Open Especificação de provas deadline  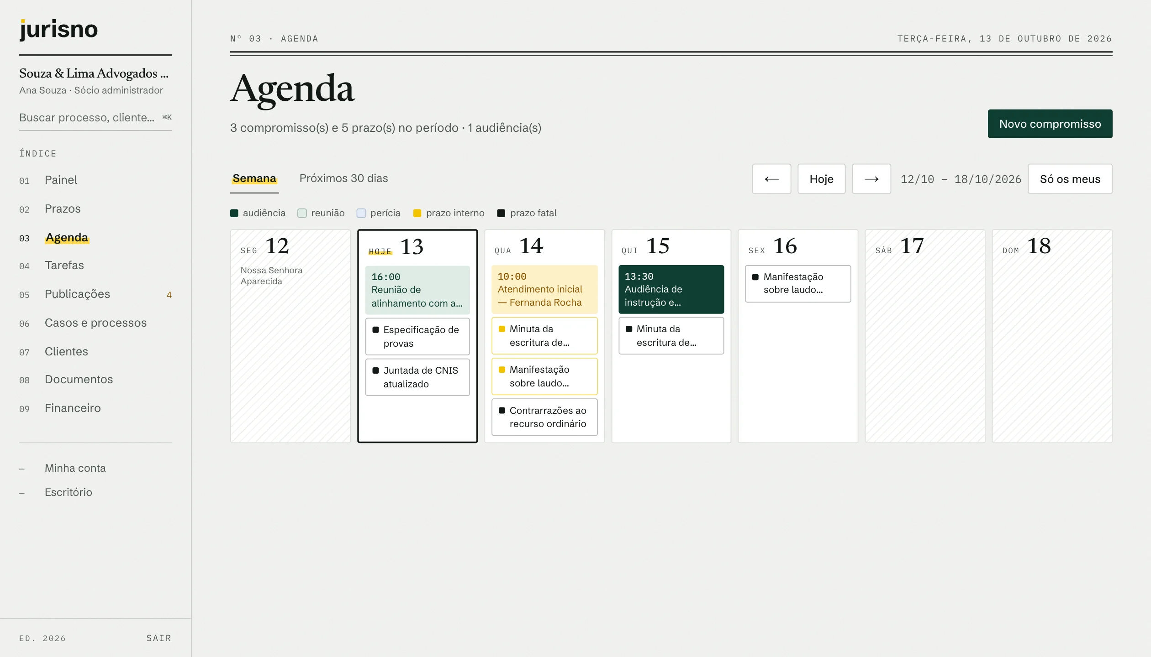click(417, 336)
